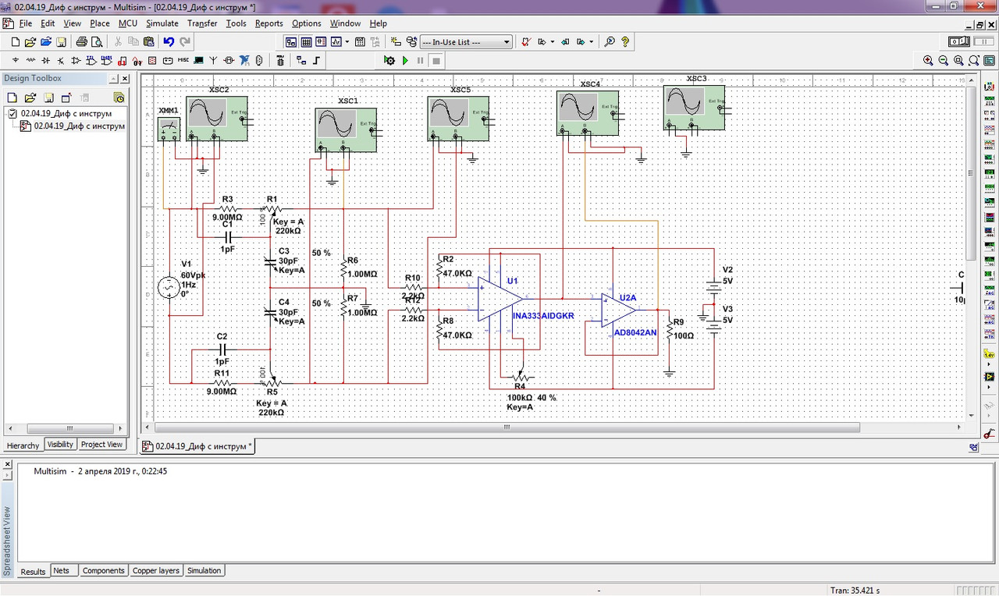Expand the forward annotate dropdown arrow
Image resolution: width=999 pixels, height=596 pixels.
click(x=592, y=42)
